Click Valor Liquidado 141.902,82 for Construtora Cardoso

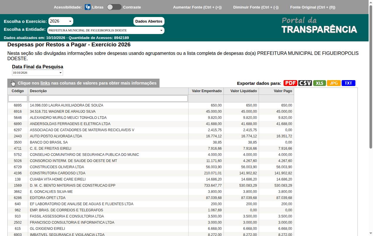tap(248, 173)
